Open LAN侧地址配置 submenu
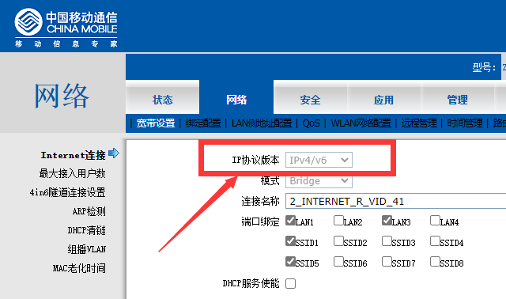506x299 pixels. (x=262, y=123)
